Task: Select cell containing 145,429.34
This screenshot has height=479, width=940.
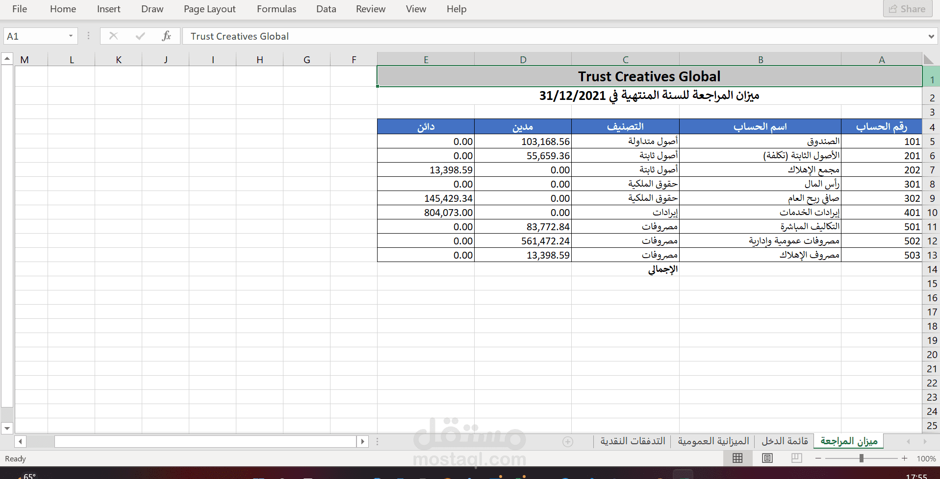Action: (426, 198)
